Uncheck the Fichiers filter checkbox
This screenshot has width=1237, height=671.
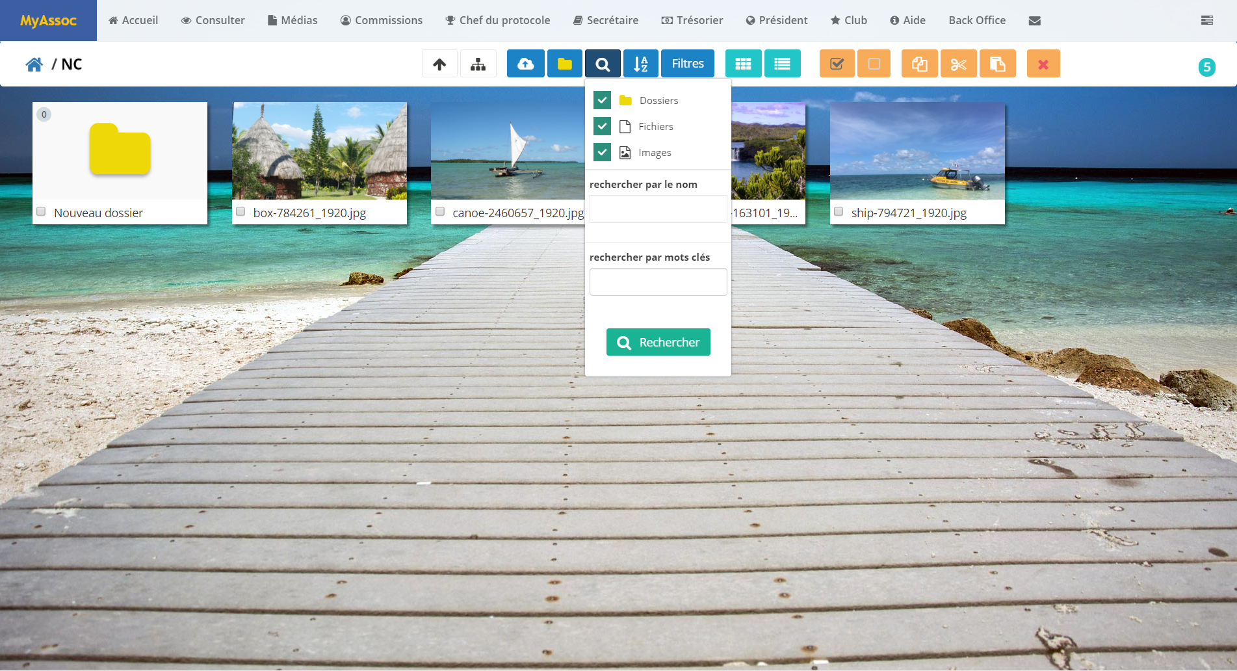click(x=603, y=126)
